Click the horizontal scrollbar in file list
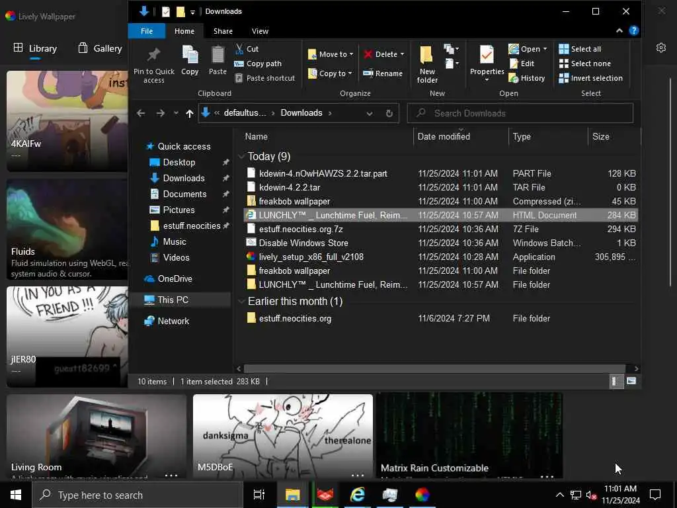Image resolution: width=677 pixels, height=508 pixels. (434, 368)
